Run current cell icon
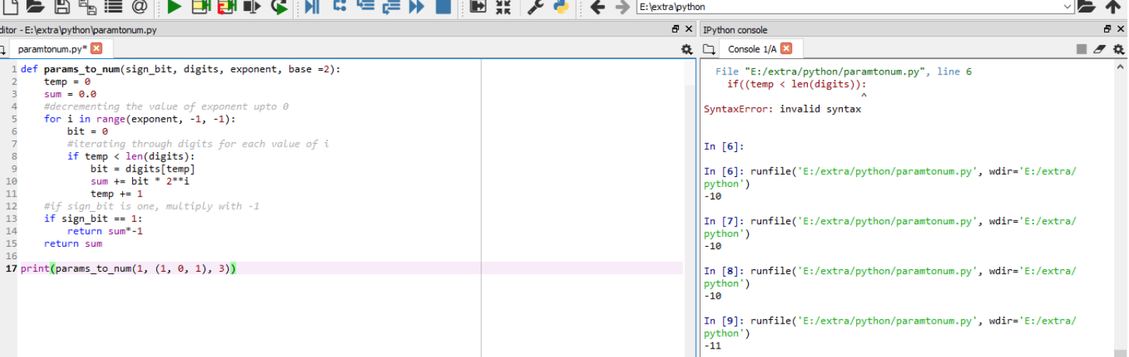Screen dimensions: 1129x357 tap(201, 7)
